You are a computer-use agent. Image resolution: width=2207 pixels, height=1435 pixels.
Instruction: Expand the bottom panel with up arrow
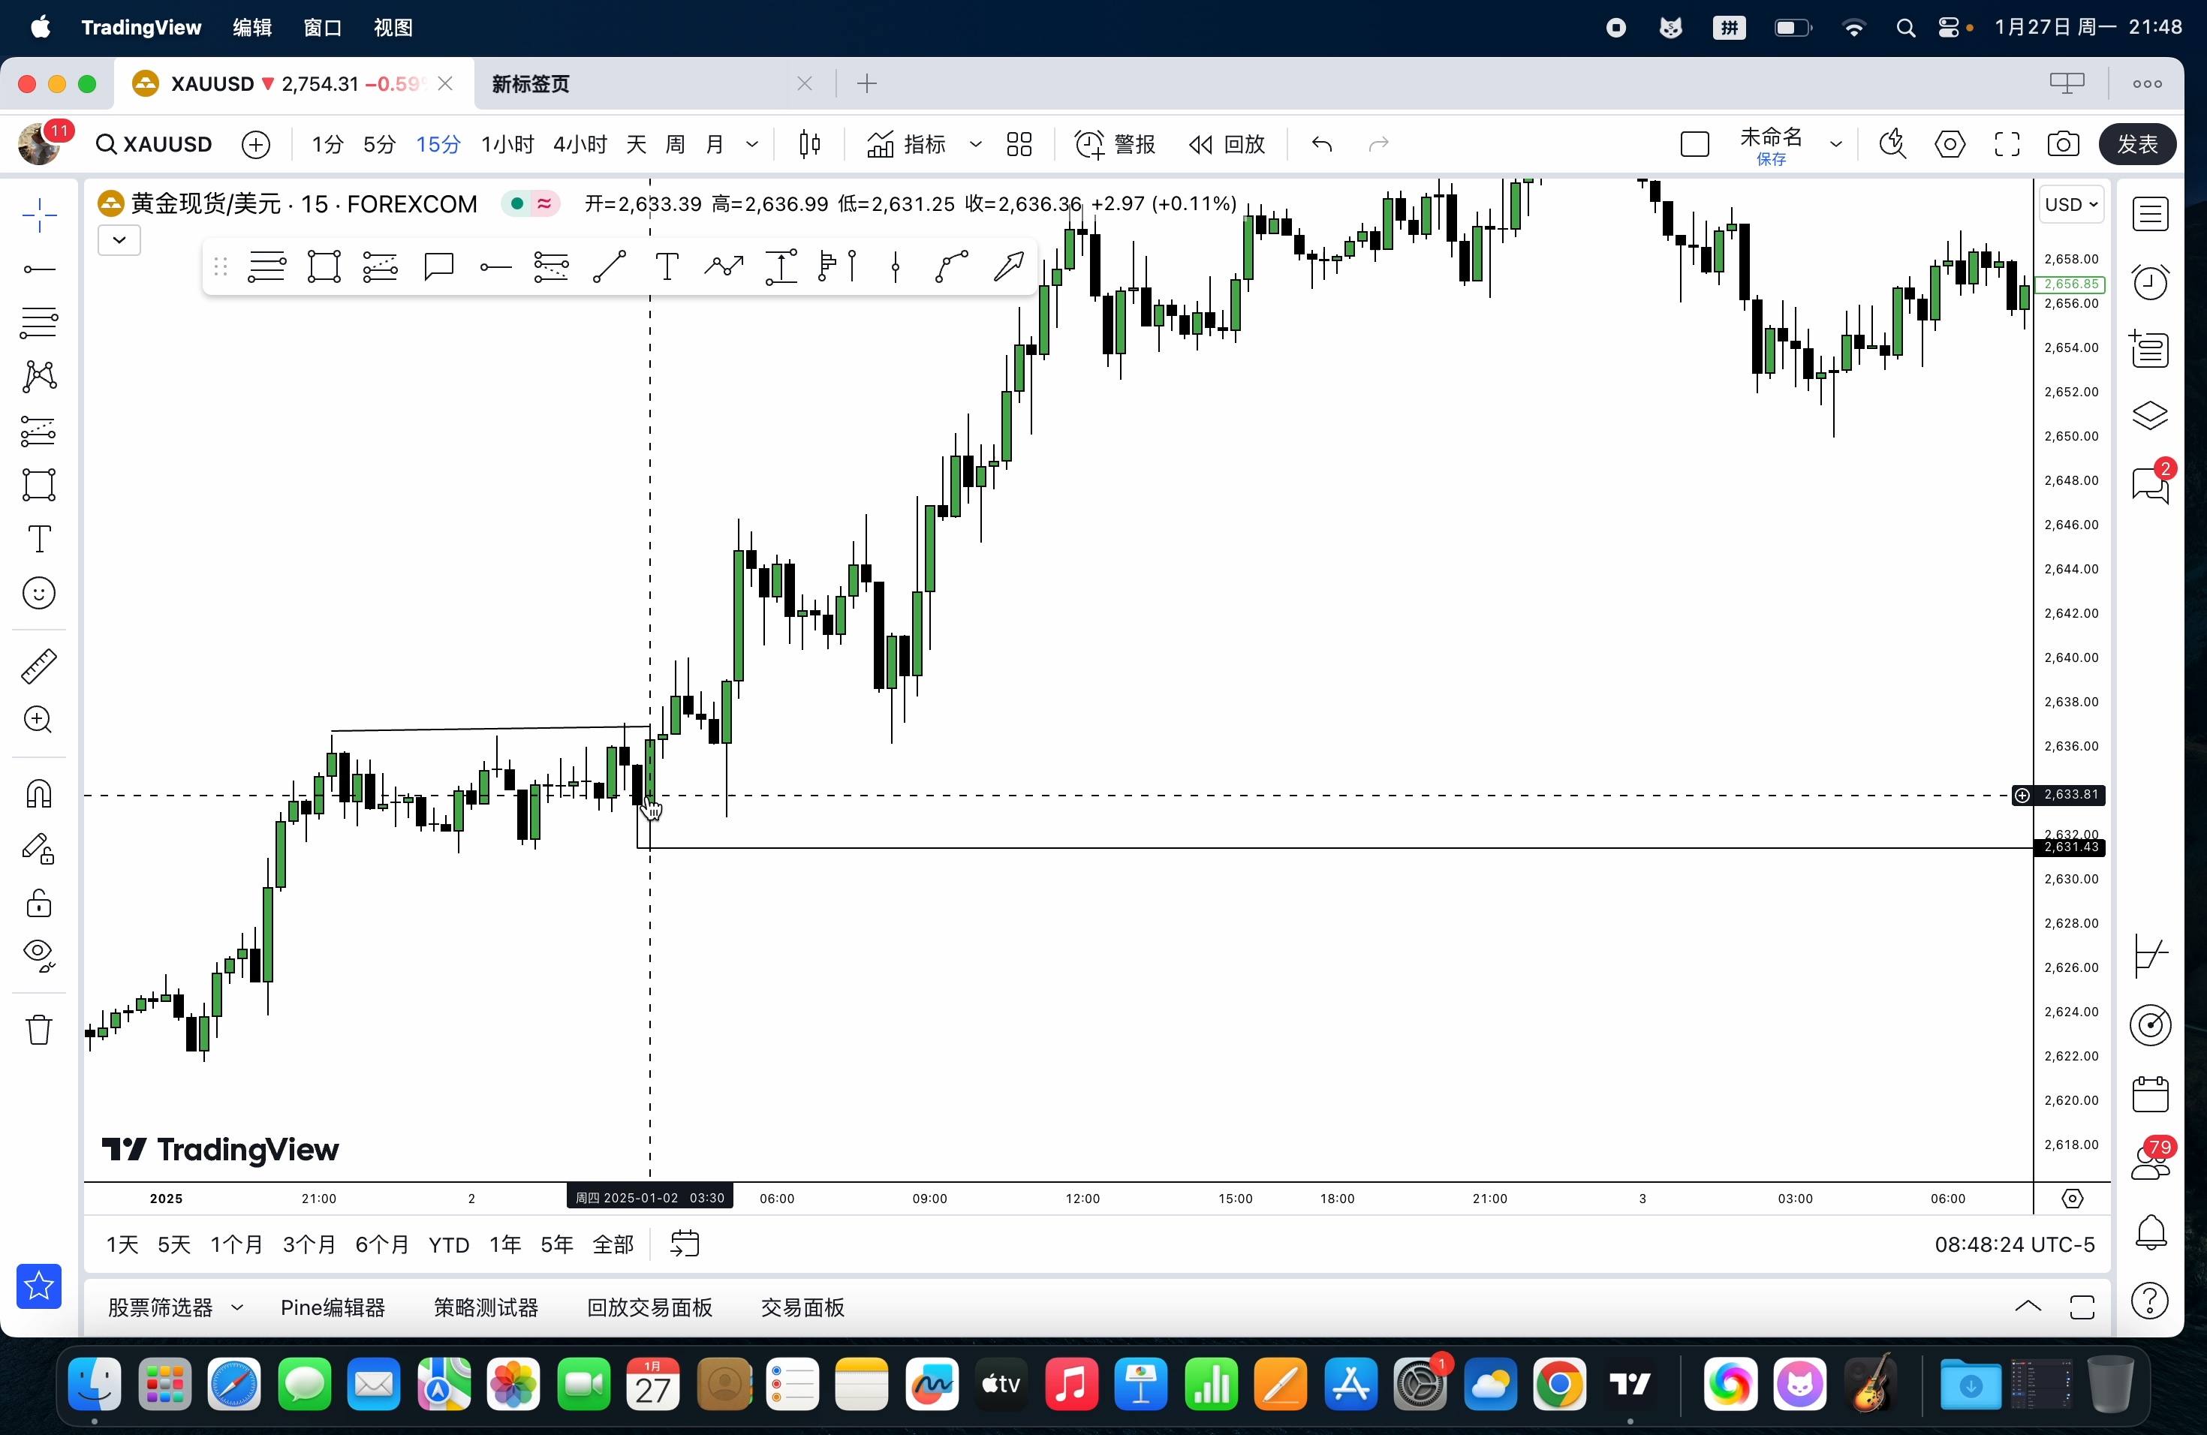2027,1306
